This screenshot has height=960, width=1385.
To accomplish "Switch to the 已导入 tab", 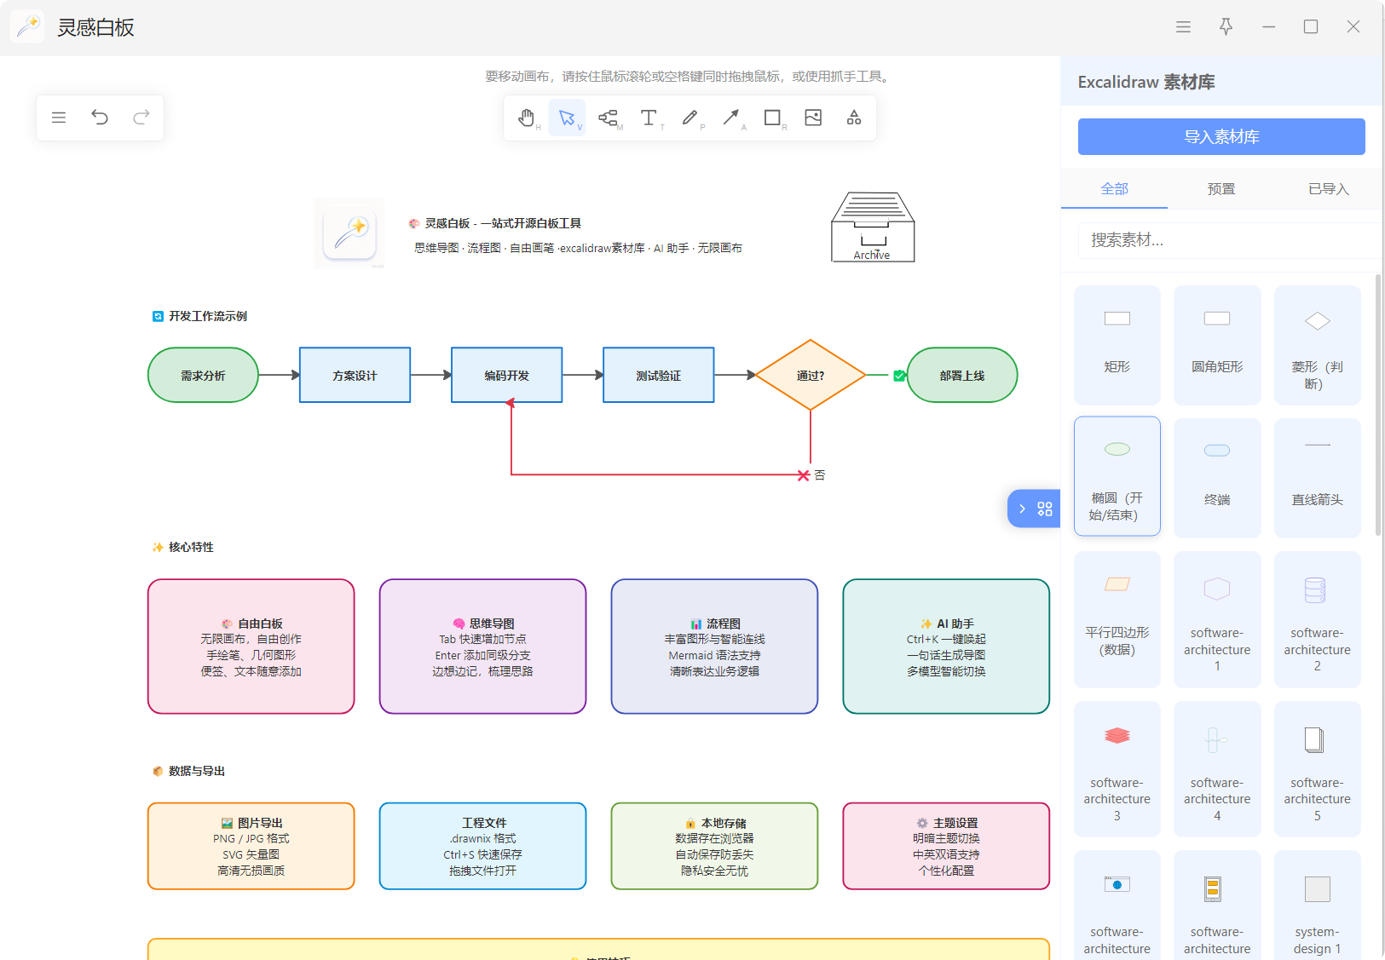I will tap(1328, 189).
